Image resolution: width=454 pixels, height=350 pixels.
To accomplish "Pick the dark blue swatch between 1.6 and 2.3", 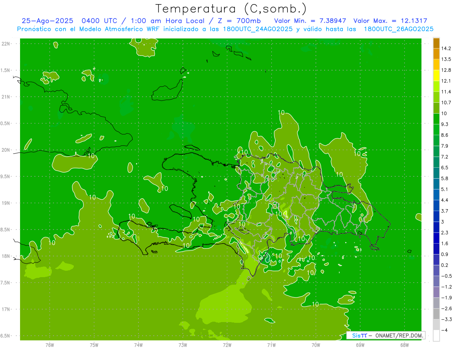I will tap(436, 237).
